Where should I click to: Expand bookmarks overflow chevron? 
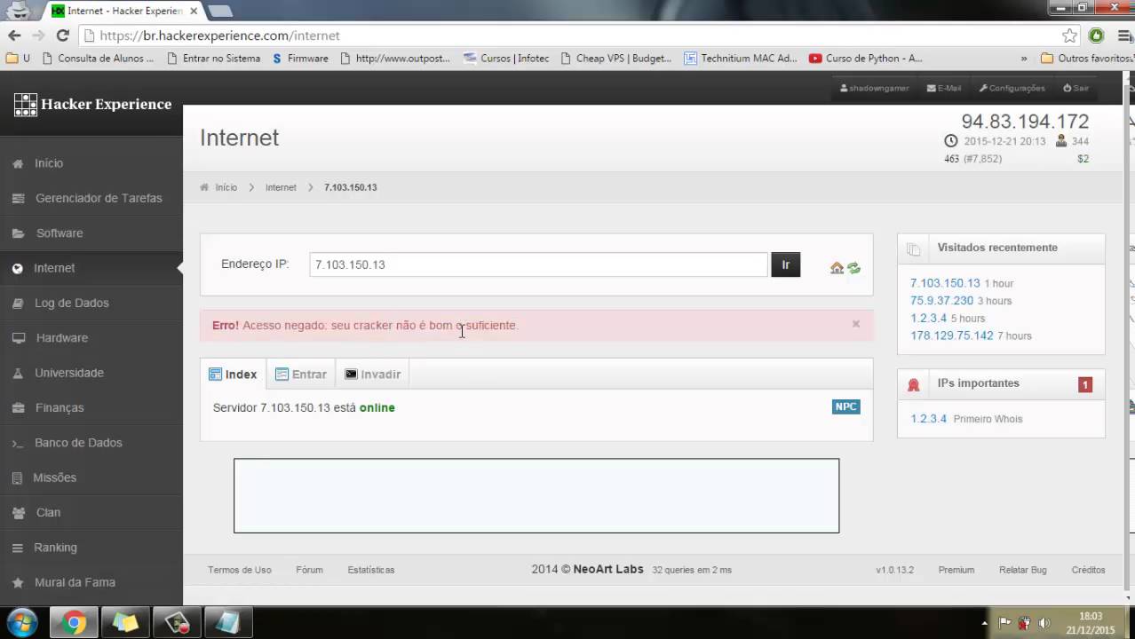[1024, 59]
